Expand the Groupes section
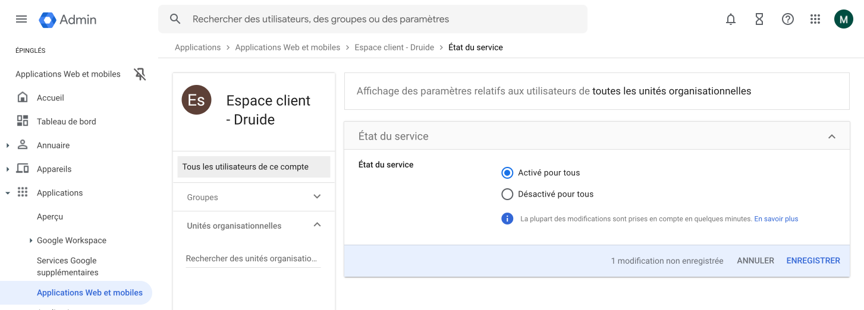Viewport: 864px width, 310px height. click(317, 197)
